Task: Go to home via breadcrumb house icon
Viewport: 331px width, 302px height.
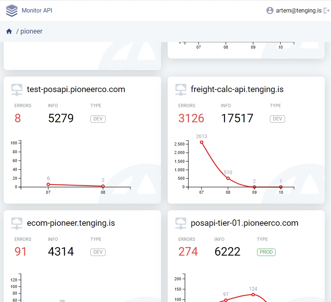Action: [x=9, y=31]
